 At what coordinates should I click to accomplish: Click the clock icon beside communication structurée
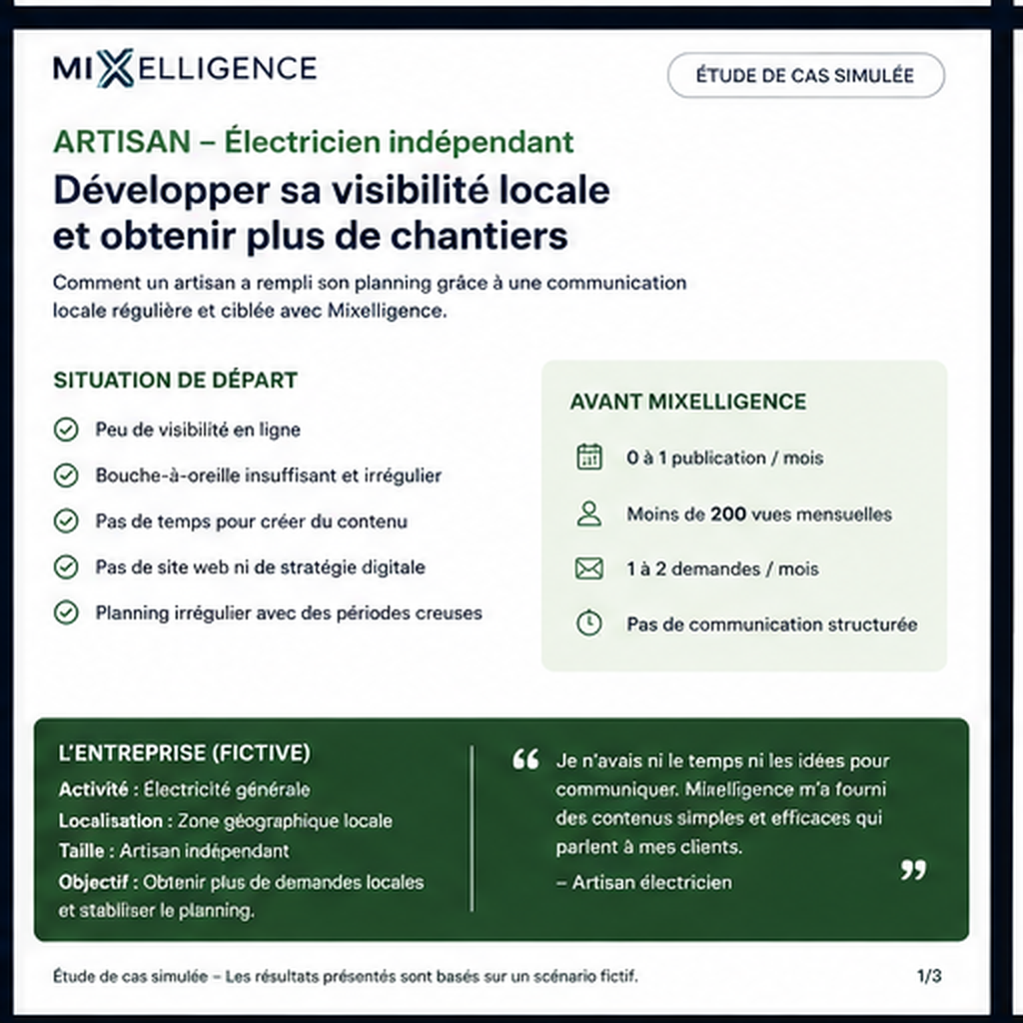pyautogui.click(x=589, y=623)
